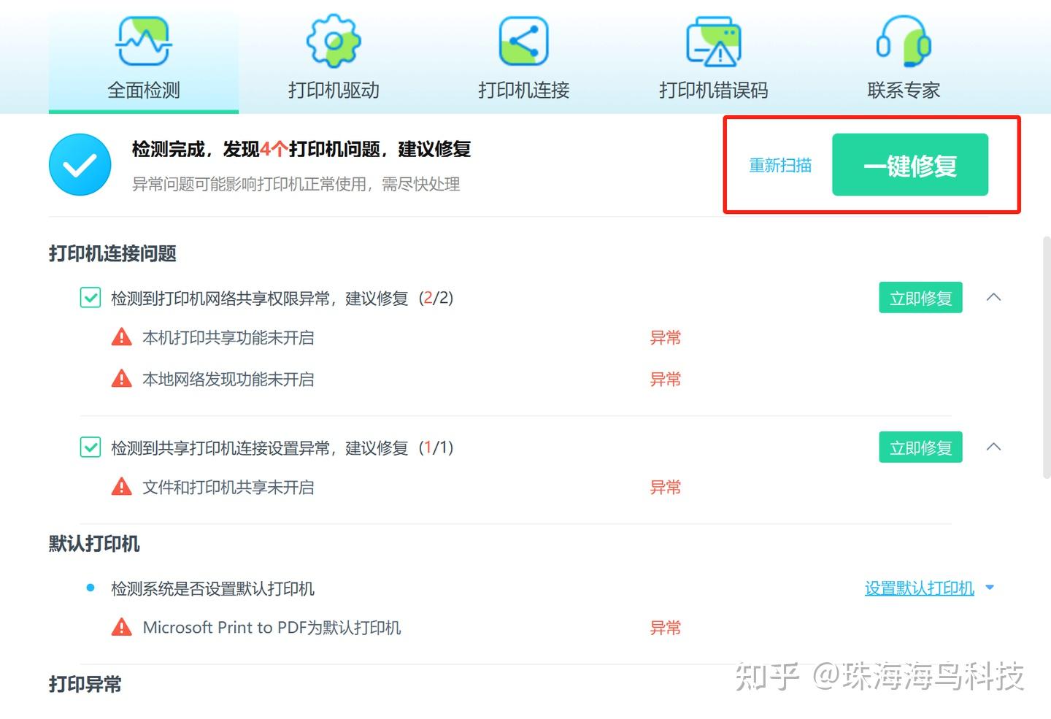Click warning icon beside 本地网络发现功能未开启
The width and height of the screenshot is (1051, 719).
(121, 378)
